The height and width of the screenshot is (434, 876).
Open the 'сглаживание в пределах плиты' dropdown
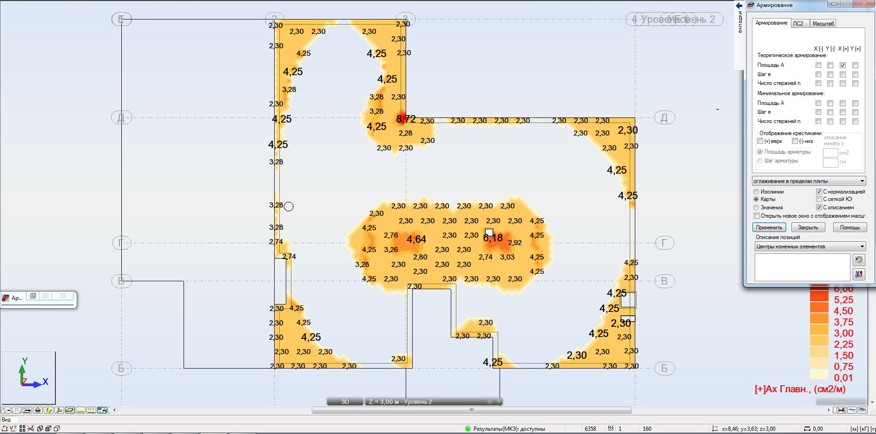(x=809, y=181)
